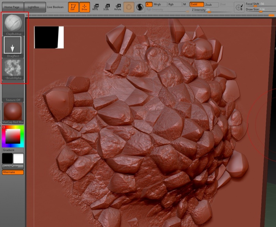Click the Gizmo 3D sphere icon
Screen dimensions: 276x227
tap(129, 7)
